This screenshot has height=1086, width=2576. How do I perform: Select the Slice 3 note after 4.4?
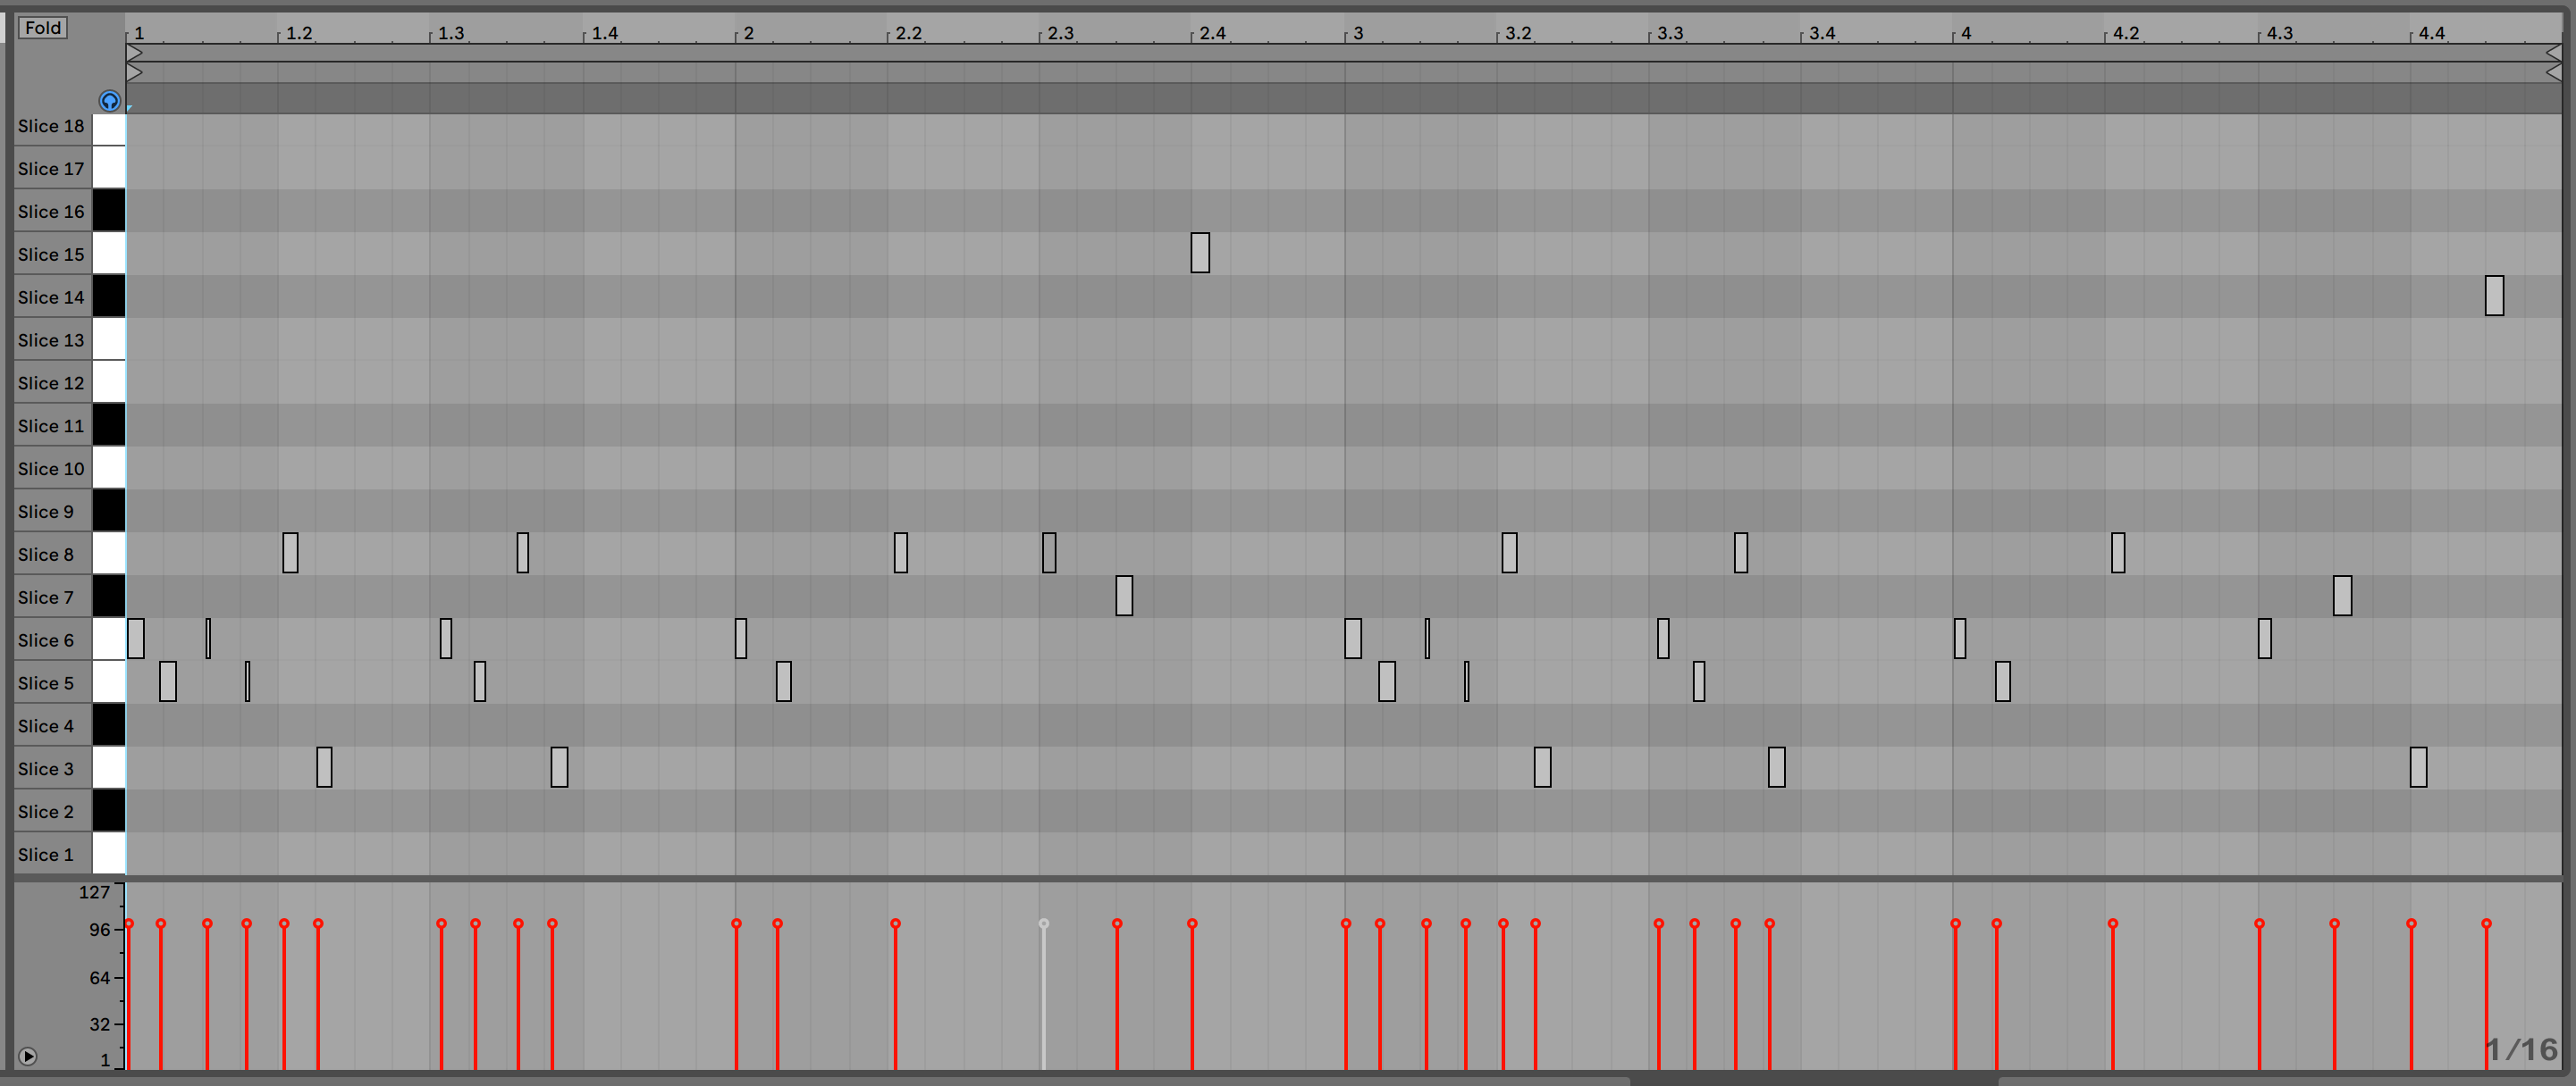point(2418,767)
